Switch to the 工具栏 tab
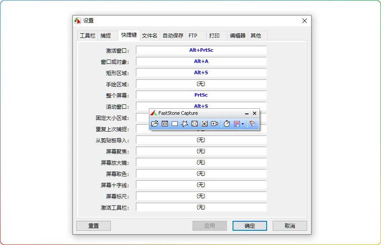Viewport: 381px width, 245px height. click(88, 36)
